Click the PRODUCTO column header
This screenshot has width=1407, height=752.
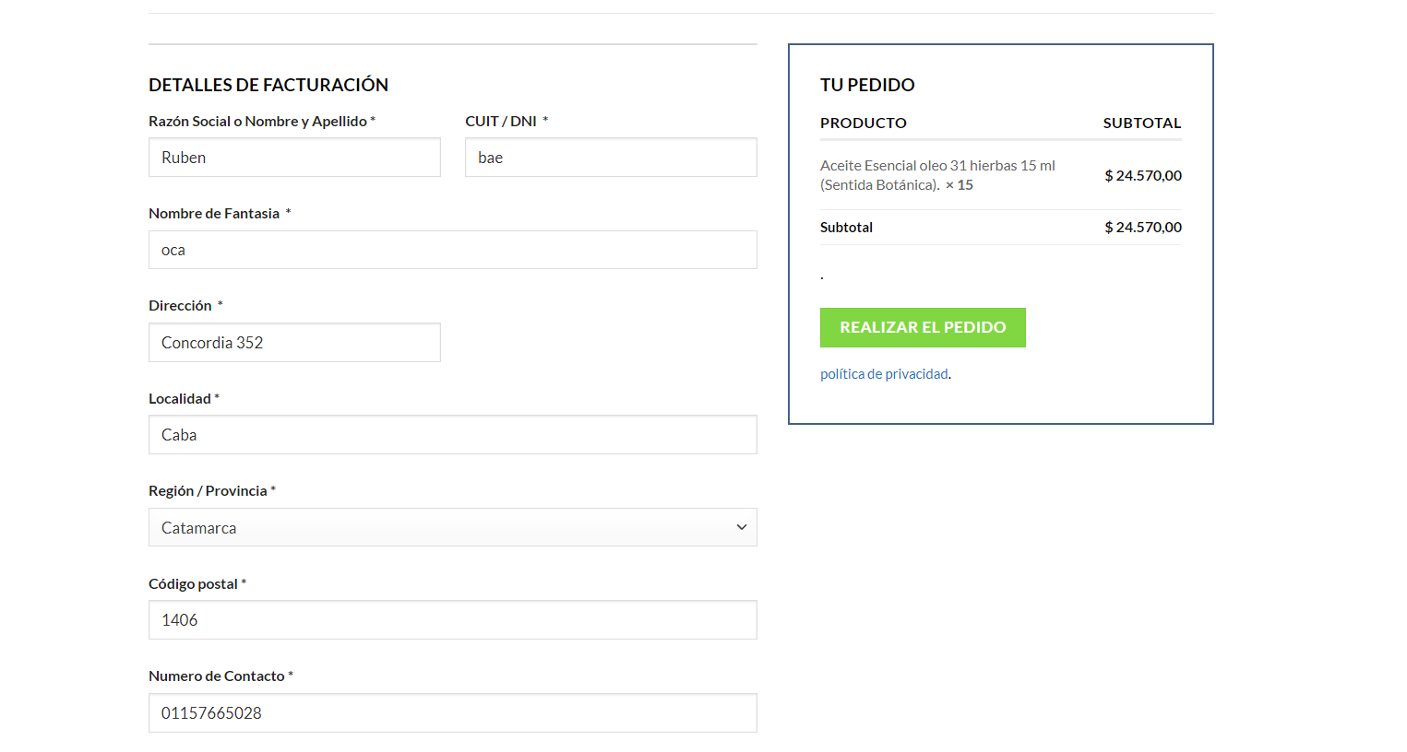(864, 123)
